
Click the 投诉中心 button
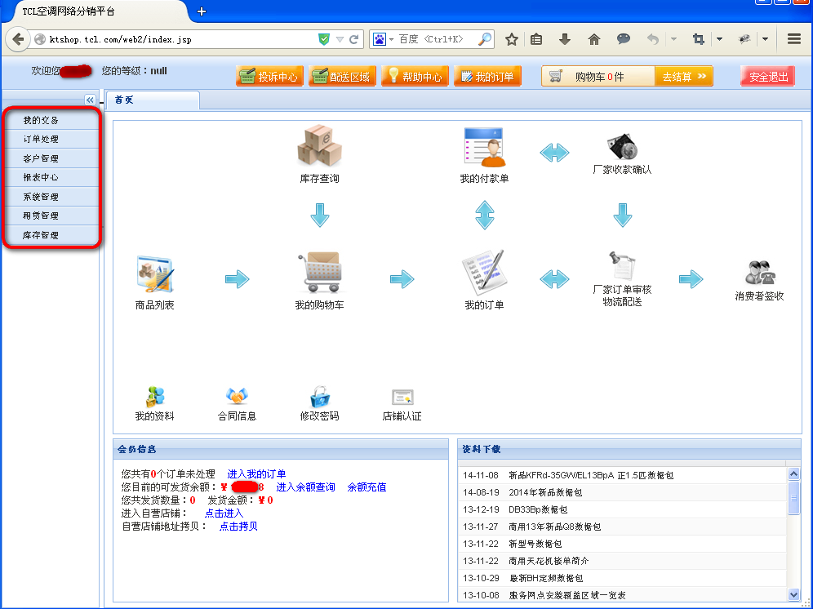point(269,76)
